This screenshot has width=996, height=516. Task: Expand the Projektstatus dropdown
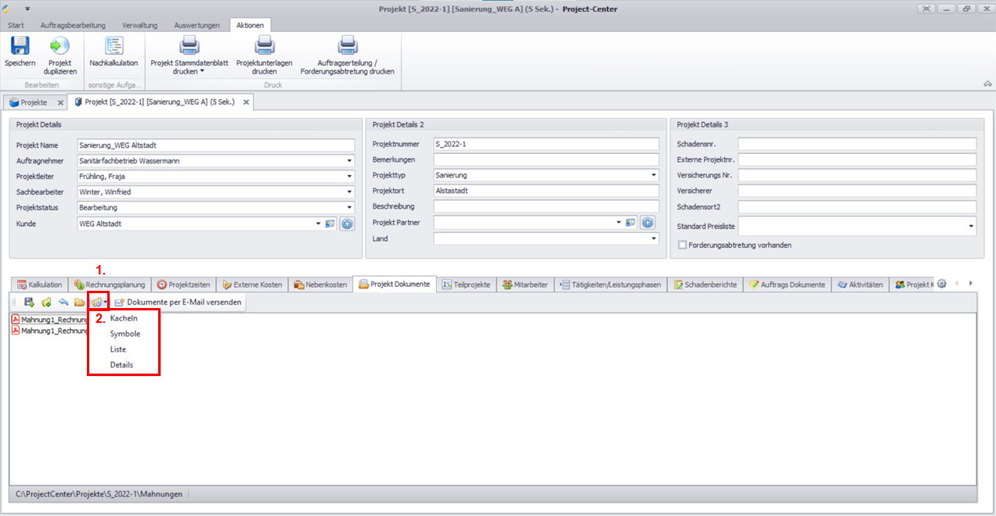(349, 208)
